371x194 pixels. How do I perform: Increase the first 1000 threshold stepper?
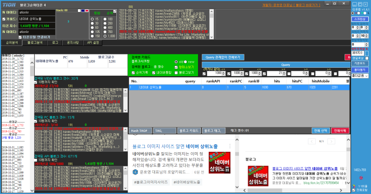pos(224,72)
